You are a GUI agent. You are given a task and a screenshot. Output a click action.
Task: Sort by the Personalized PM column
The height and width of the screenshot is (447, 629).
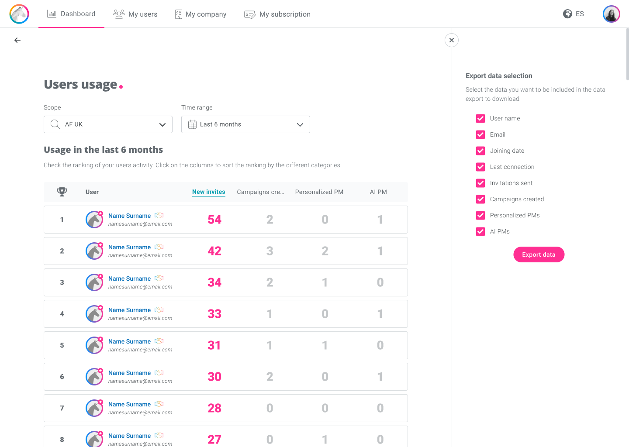[319, 192]
